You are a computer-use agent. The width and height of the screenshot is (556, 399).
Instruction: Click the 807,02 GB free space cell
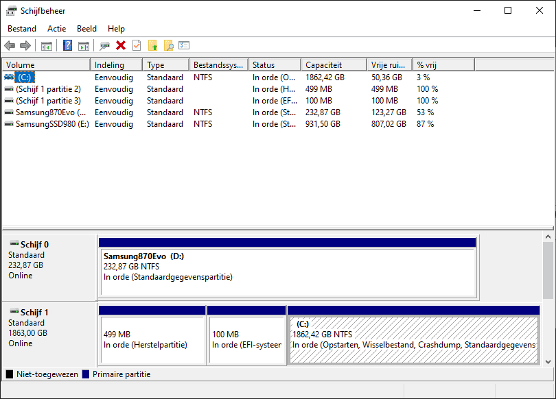click(389, 124)
